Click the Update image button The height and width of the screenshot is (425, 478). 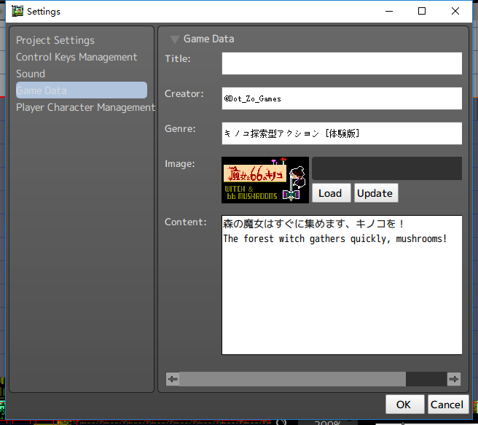(376, 193)
